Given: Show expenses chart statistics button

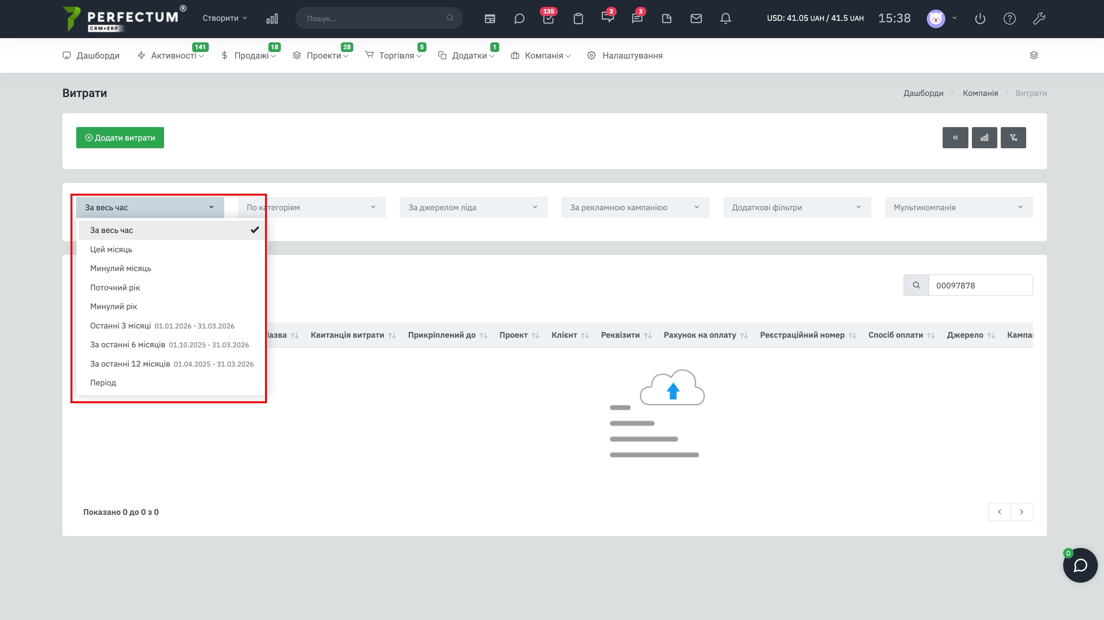Looking at the screenshot, I should tap(984, 137).
